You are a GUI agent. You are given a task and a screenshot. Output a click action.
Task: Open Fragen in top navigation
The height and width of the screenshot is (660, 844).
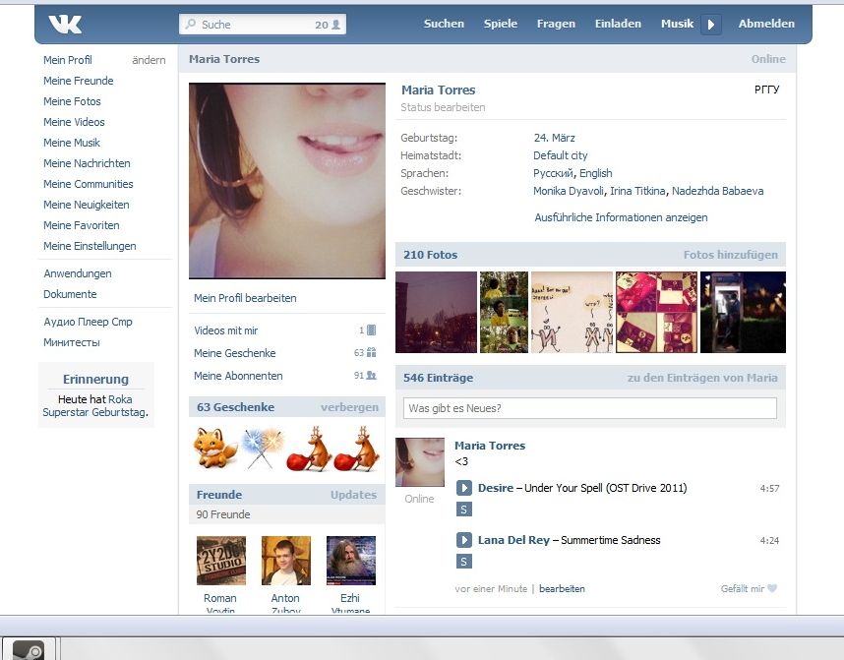coord(556,24)
